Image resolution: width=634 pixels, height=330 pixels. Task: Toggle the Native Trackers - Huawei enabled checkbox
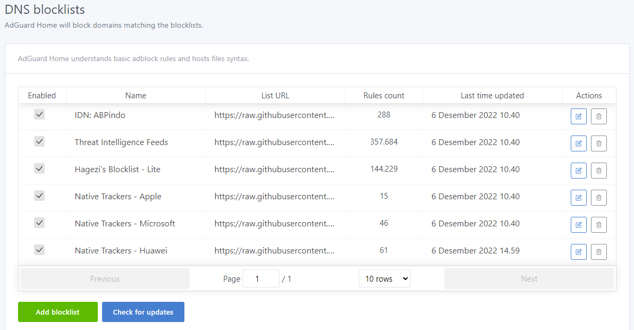point(39,249)
